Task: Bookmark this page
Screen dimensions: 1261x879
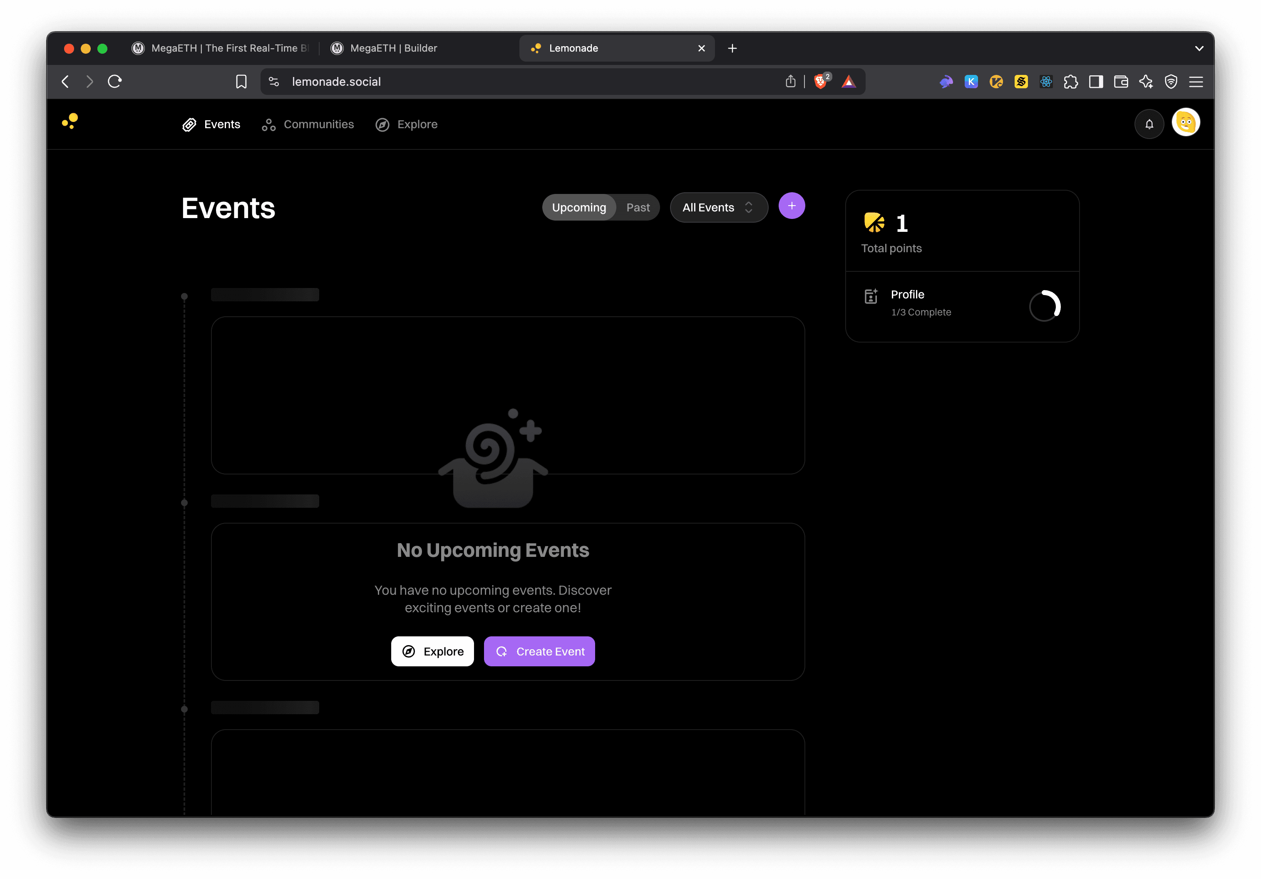Action: click(x=241, y=82)
